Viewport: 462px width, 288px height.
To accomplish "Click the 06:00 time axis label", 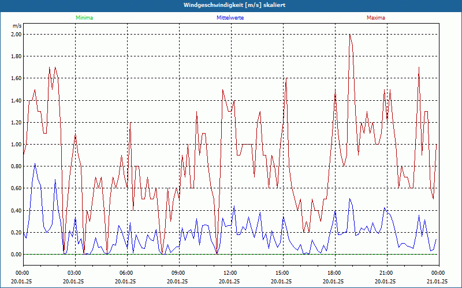I will [127, 273].
